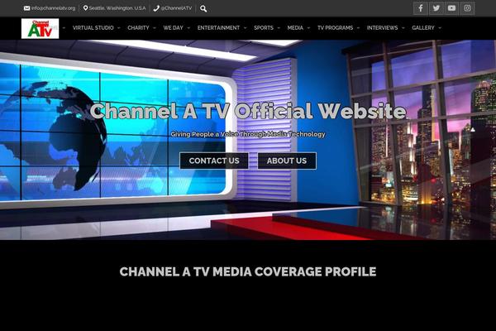Expand the Gallery dropdown arrow
The height and width of the screenshot is (331, 496).
[x=440, y=28]
